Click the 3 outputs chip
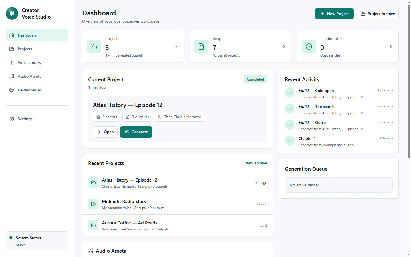This screenshot has width=411, height=257. click(137, 117)
